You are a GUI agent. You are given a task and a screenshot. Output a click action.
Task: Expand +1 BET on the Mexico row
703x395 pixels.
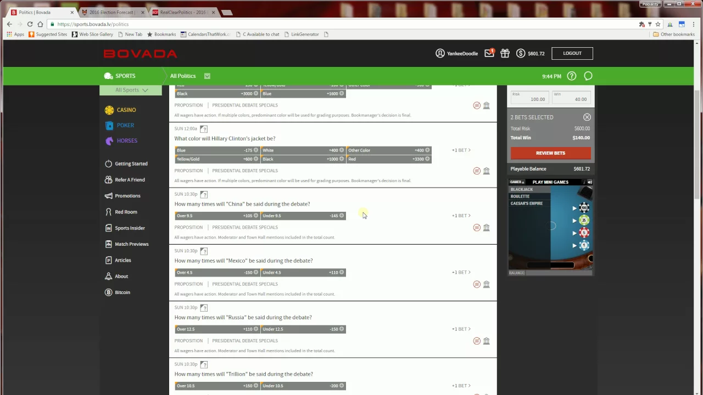(x=461, y=272)
